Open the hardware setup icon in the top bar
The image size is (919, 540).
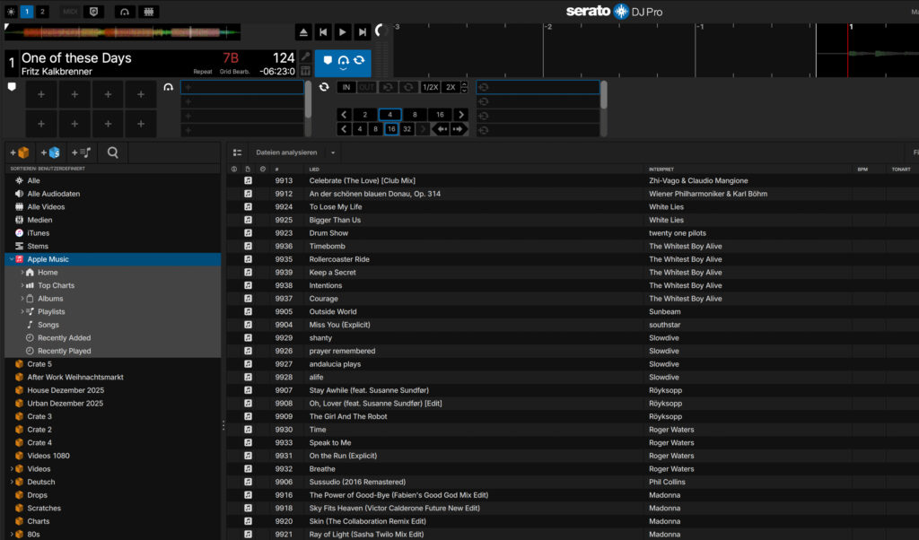coord(147,12)
